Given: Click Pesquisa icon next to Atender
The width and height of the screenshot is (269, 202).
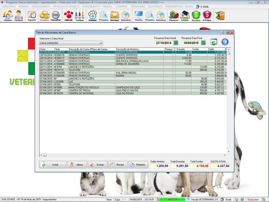Looking at the screenshot, I should [x=104, y=15].
